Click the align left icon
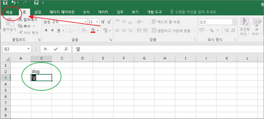The width and height of the screenshot is (264, 119). click(117, 31)
